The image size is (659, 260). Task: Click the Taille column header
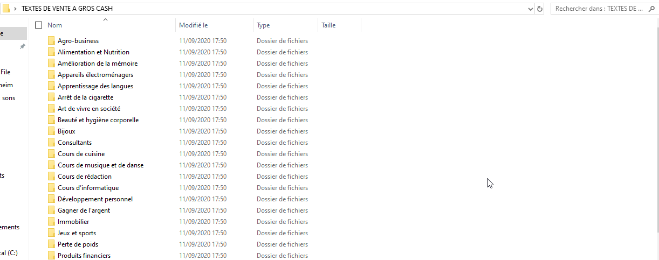click(x=328, y=25)
